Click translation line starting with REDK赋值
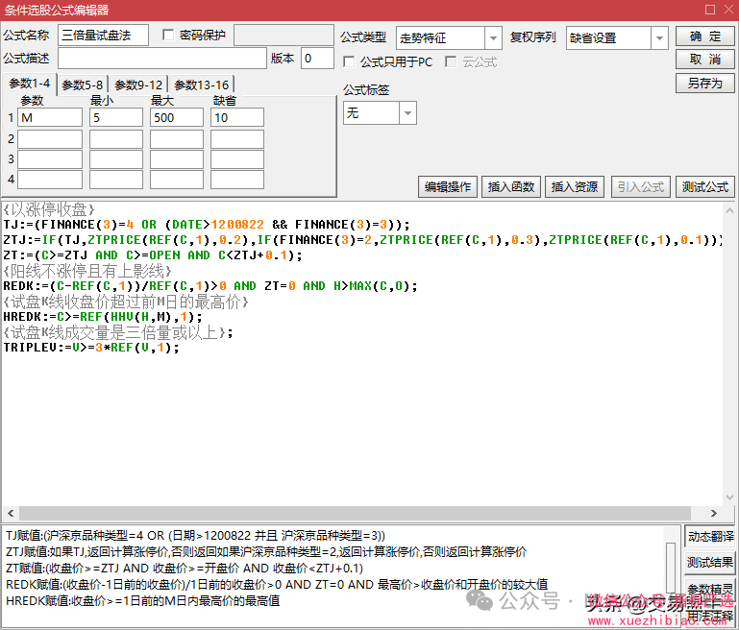 277,585
